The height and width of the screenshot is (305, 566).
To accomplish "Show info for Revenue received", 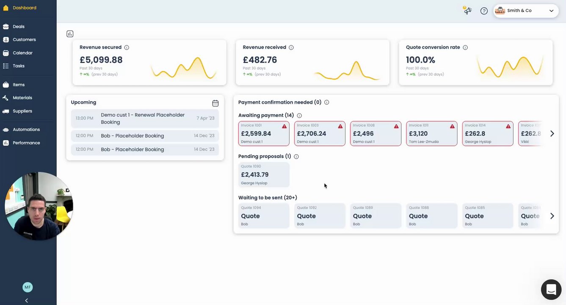I will point(291,47).
